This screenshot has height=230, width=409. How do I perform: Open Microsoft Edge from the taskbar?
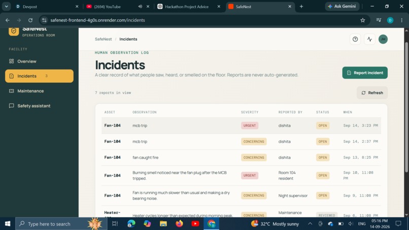coord(131,224)
